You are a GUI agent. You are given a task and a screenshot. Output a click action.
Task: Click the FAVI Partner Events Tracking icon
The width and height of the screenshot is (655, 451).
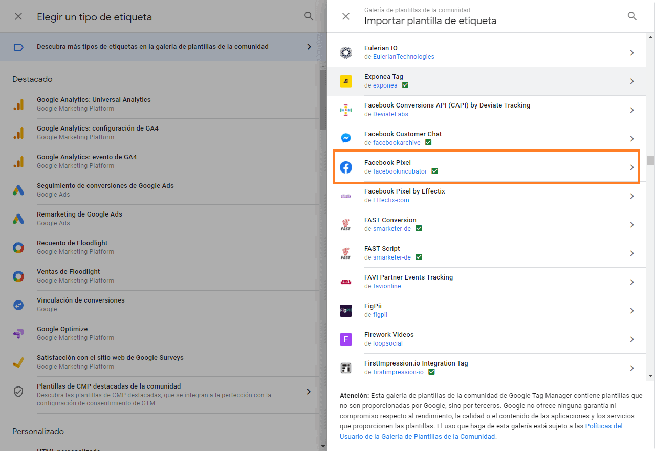pos(346,282)
